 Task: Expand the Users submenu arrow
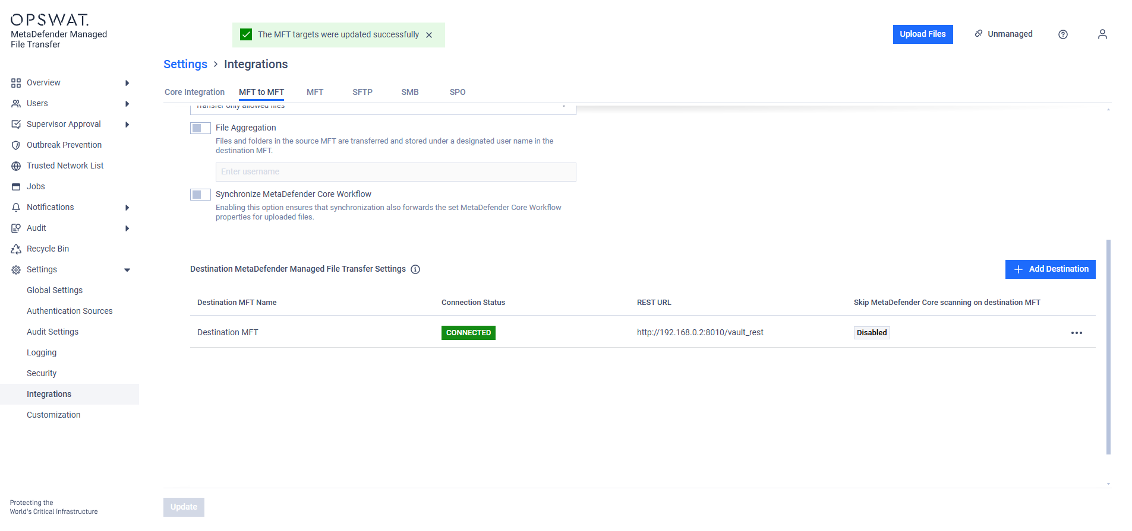(x=127, y=104)
